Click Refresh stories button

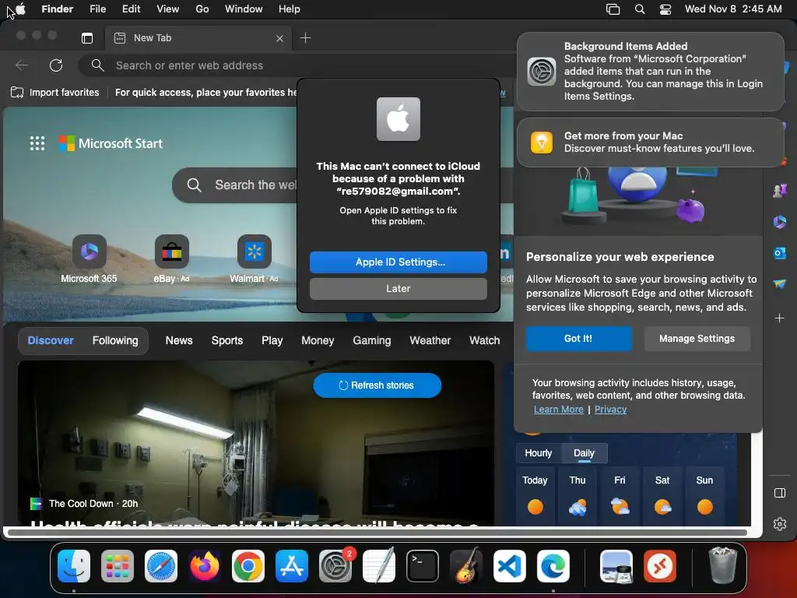click(x=377, y=385)
